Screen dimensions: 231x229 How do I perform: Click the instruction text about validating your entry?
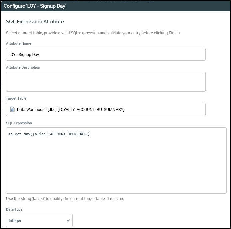coord(93,33)
